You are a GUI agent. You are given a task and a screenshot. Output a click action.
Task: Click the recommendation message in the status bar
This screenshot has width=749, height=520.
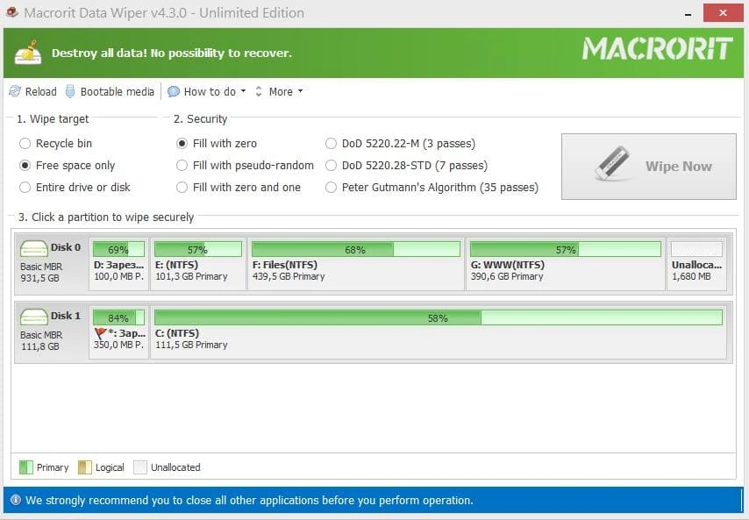pos(249,500)
